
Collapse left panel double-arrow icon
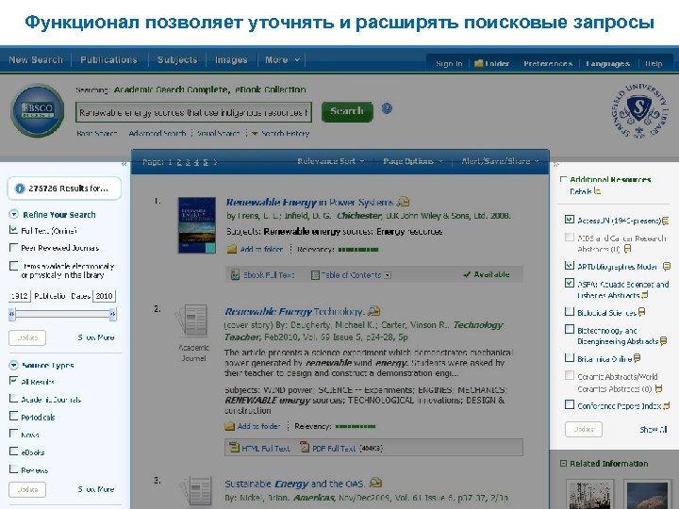click(x=124, y=164)
